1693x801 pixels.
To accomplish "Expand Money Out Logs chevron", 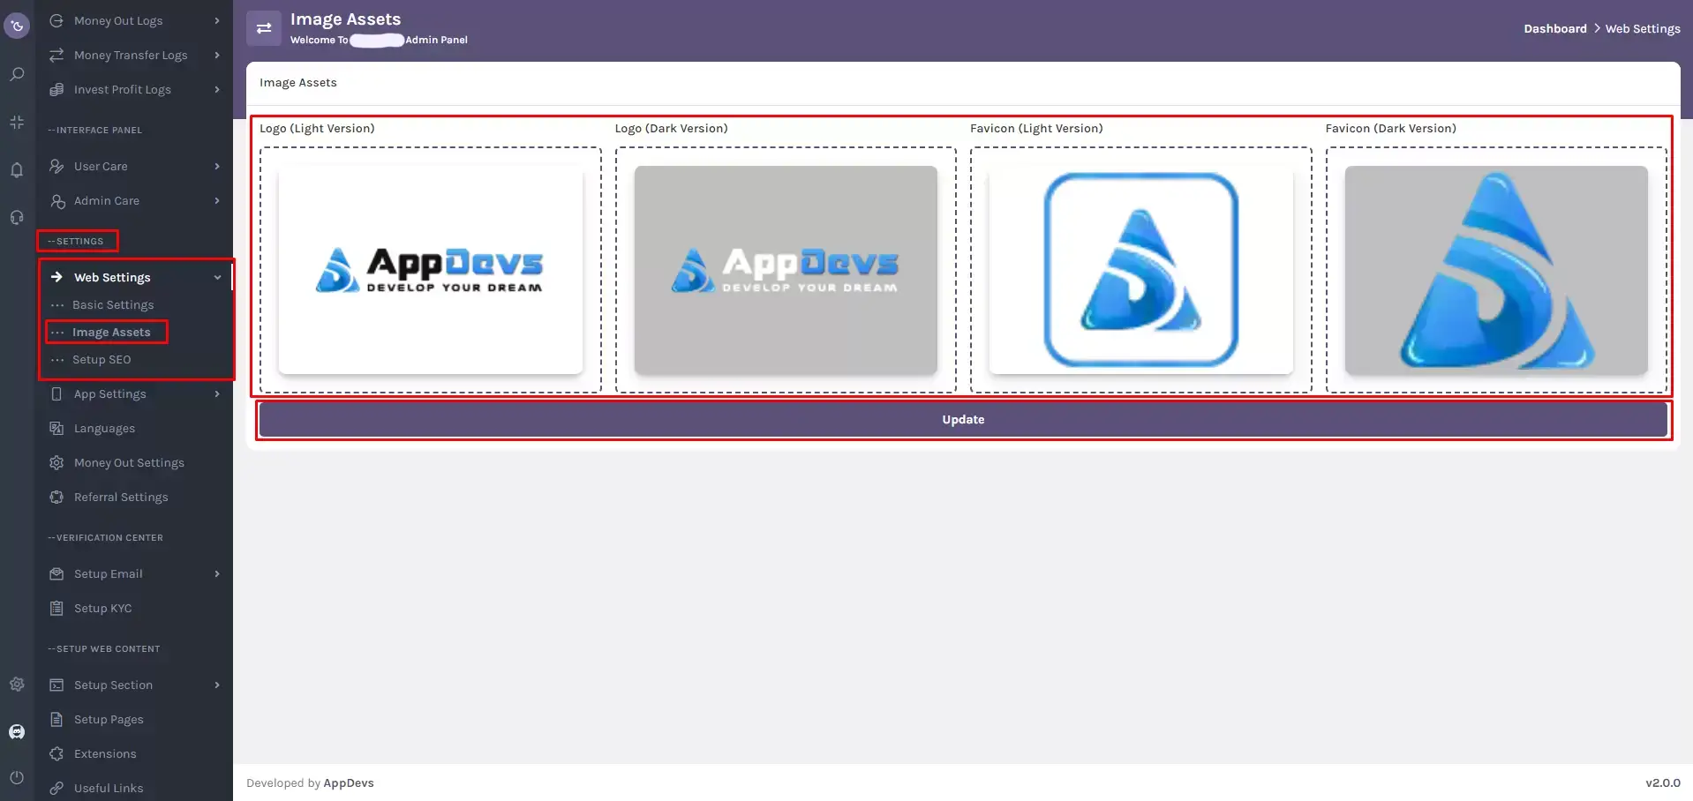I will [217, 20].
